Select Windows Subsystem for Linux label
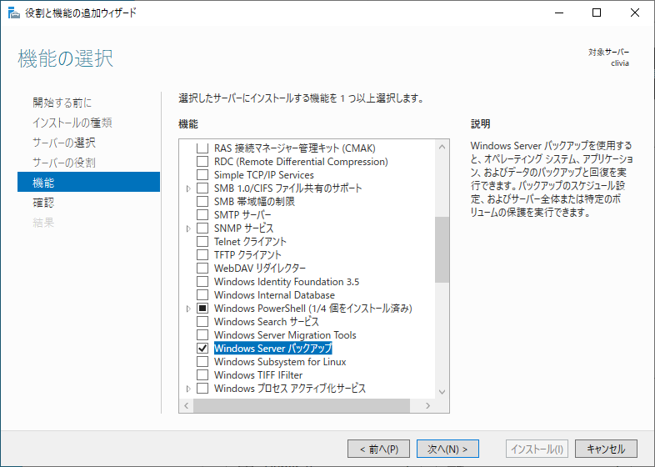Image resolution: width=655 pixels, height=467 pixels. 280,362
